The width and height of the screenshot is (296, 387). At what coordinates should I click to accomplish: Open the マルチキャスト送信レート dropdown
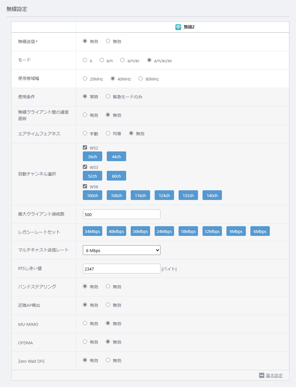tap(122, 250)
